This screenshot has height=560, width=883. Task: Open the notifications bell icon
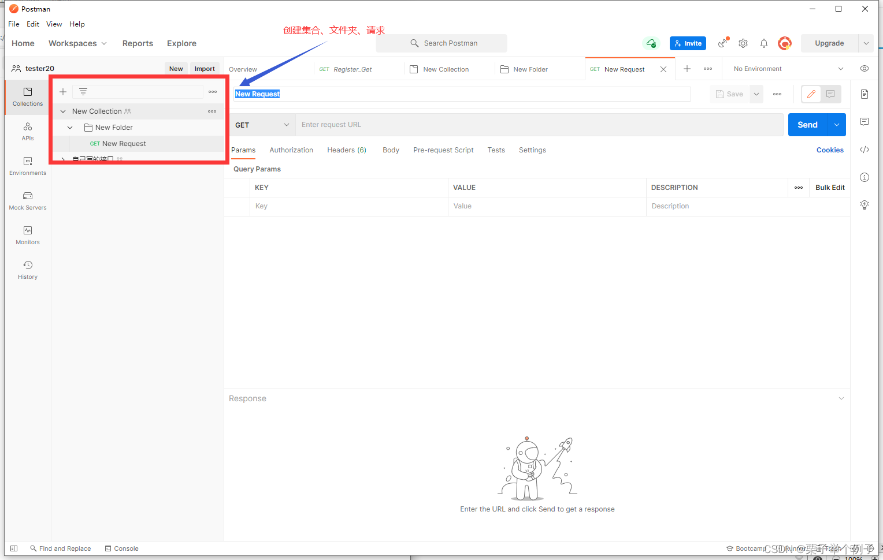coord(764,43)
